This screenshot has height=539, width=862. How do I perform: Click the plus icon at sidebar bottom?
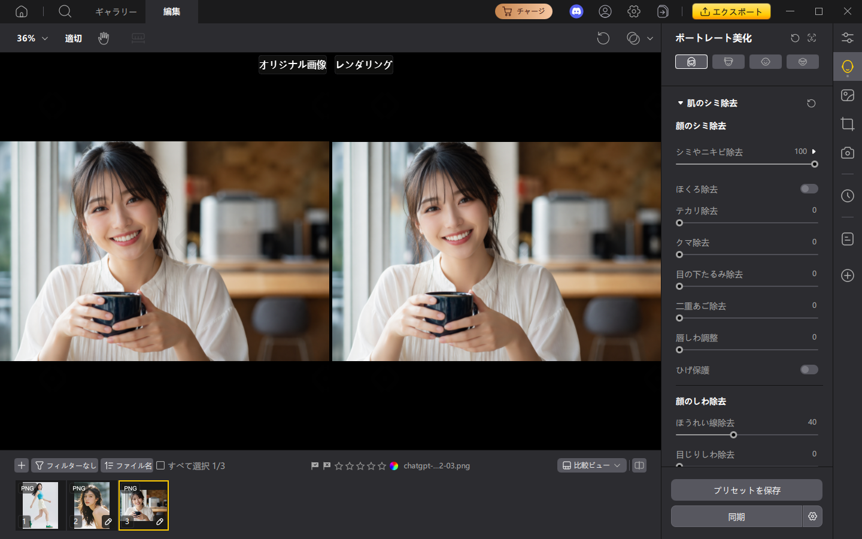click(848, 275)
